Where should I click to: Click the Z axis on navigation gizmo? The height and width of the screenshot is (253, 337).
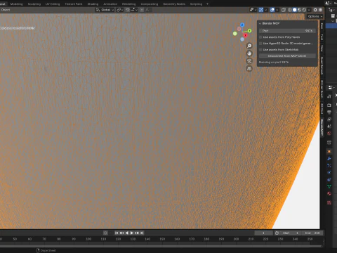[242, 25]
